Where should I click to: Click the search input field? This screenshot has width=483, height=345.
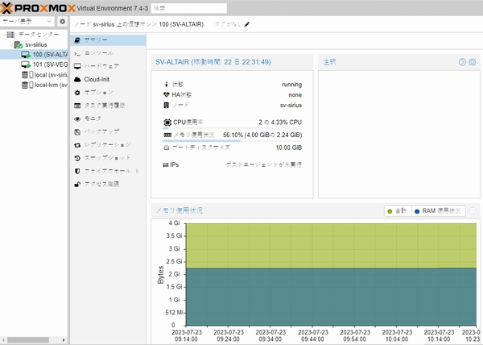[189, 8]
